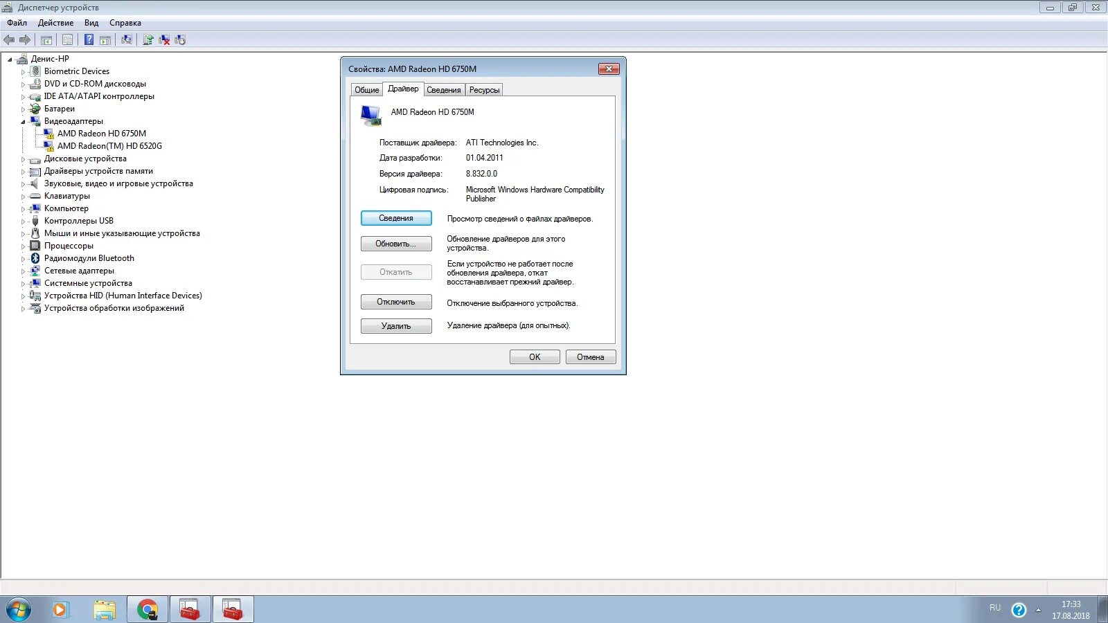Show hidden tray icons arrow
The image size is (1108, 623).
[x=1038, y=610]
